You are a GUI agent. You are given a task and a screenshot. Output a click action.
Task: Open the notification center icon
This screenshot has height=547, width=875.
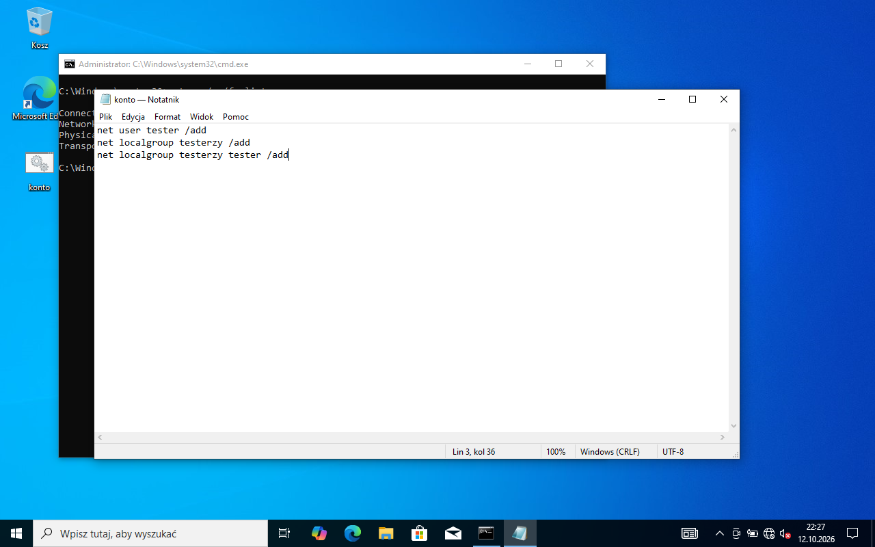(852, 533)
